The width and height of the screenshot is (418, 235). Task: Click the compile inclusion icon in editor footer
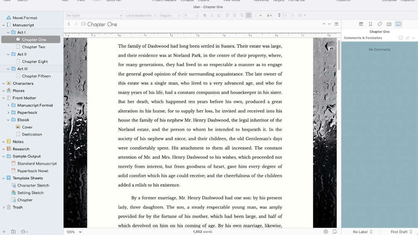click(334, 232)
